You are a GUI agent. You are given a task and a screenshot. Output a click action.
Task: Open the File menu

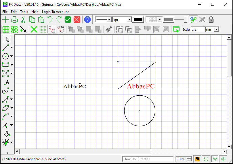pos(5,12)
